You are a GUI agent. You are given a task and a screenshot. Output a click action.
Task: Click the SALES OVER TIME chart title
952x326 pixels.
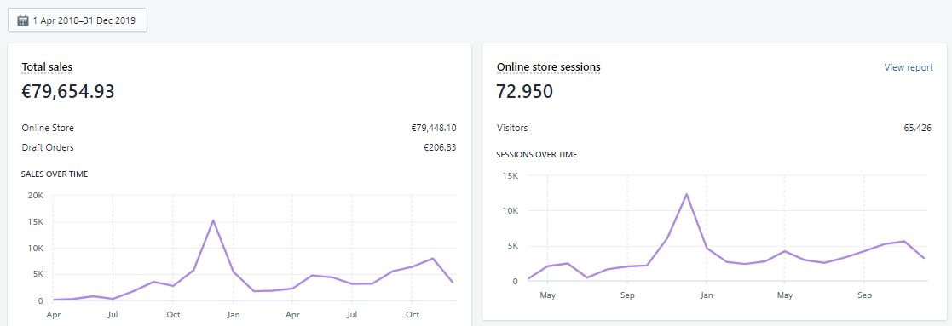(x=55, y=174)
